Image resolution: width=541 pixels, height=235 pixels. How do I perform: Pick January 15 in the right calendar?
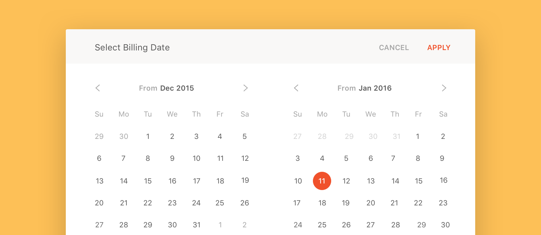tap(419, 181)
